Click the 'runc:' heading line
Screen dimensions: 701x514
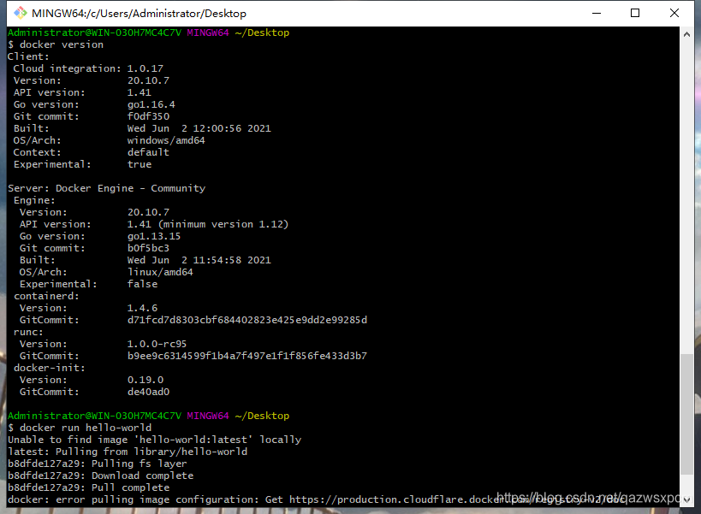coord(28,332)
